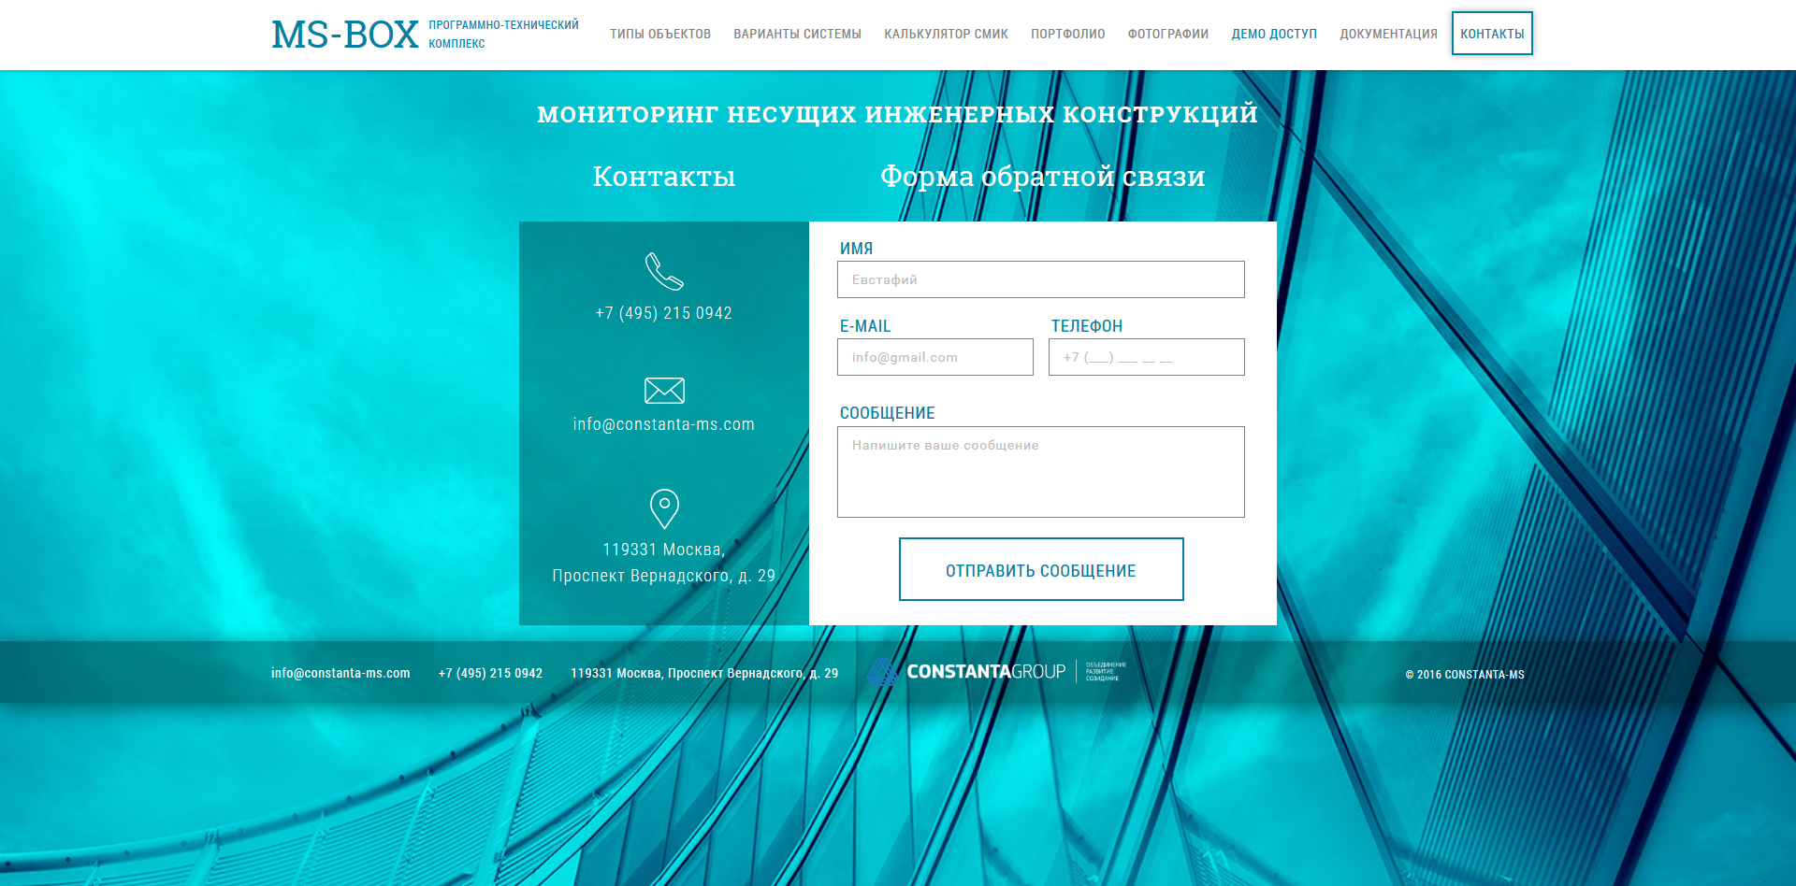The height and width of the screenshot is (886, 1796).
Task: Click the Сообщение text area
Action: (1040, 472)
